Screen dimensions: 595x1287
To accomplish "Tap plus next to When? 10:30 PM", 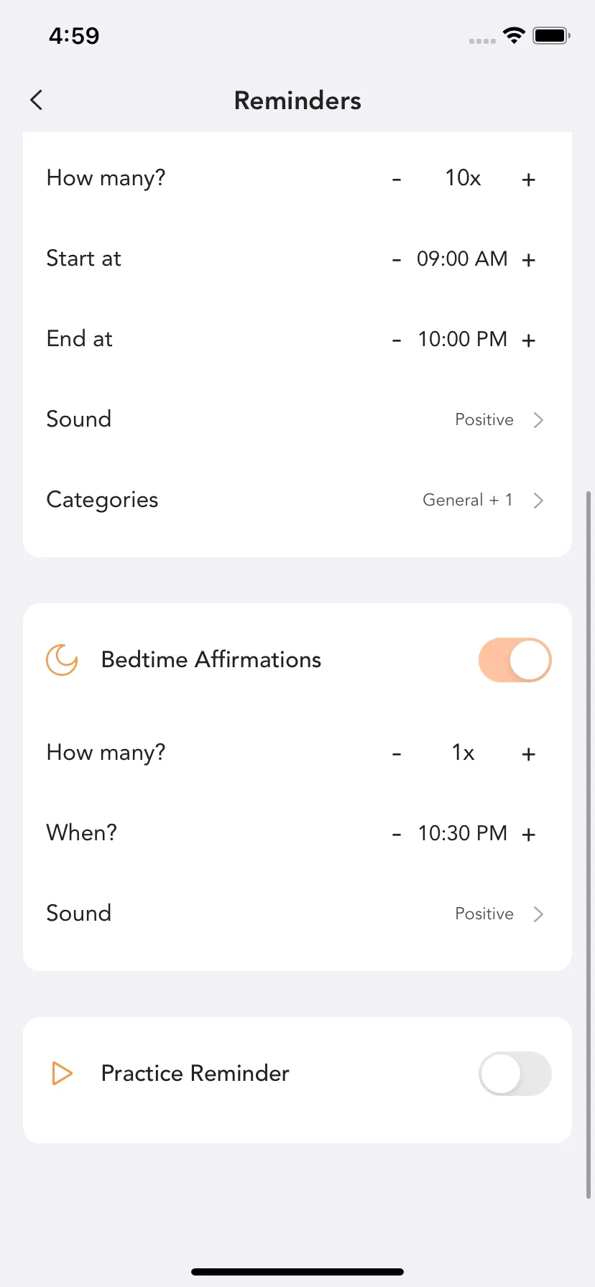I will tap(529, 834).
